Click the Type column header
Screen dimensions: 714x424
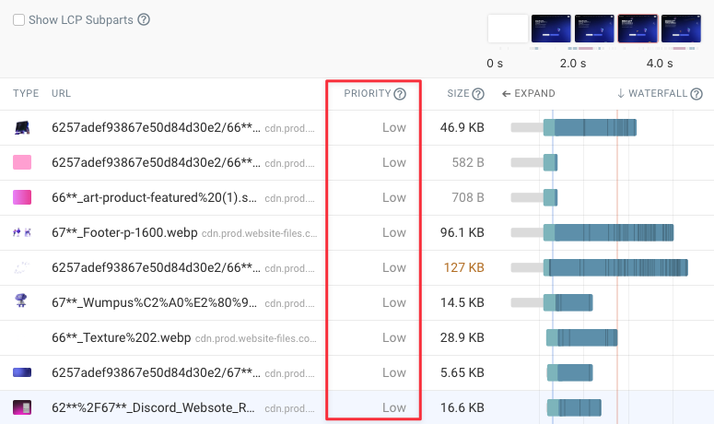(x=26, y=94)
